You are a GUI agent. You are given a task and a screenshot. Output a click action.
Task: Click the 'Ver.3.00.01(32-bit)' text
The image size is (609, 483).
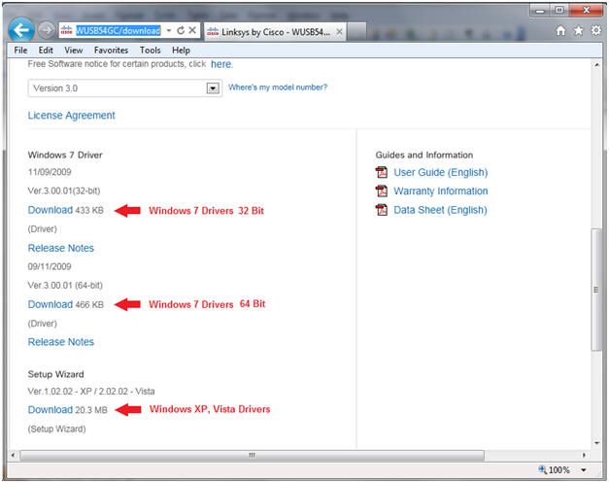point(64,190)
